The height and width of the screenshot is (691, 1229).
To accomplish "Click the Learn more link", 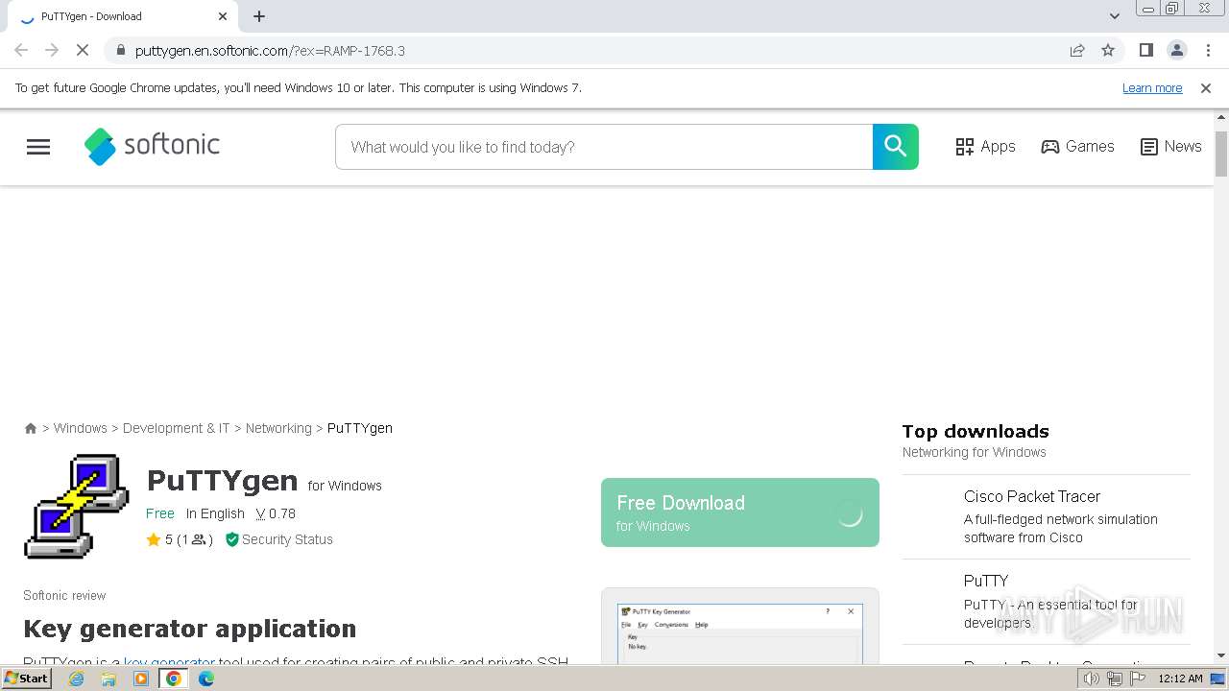I will pos(1152,88).
